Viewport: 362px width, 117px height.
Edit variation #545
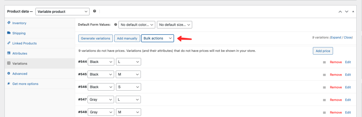348,75
